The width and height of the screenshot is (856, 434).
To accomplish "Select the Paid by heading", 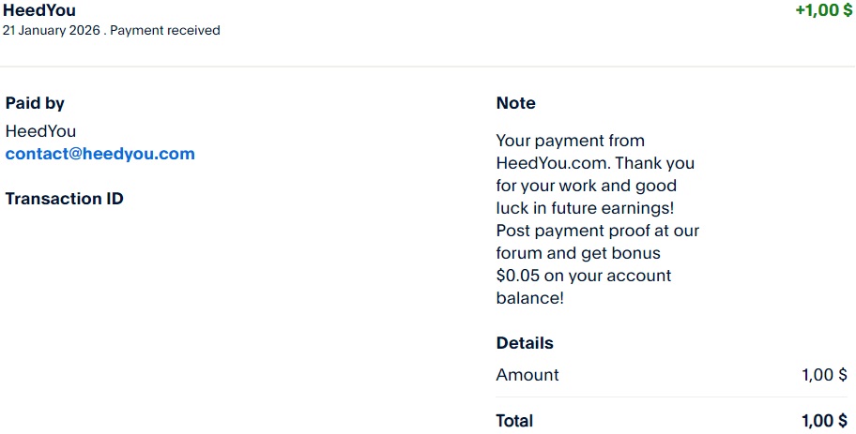I will pyautogui.click(x=35, y=103).
